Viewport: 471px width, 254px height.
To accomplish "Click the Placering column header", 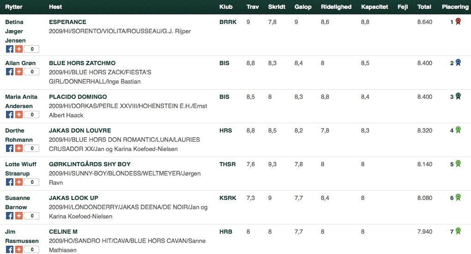I will point(455,6).
